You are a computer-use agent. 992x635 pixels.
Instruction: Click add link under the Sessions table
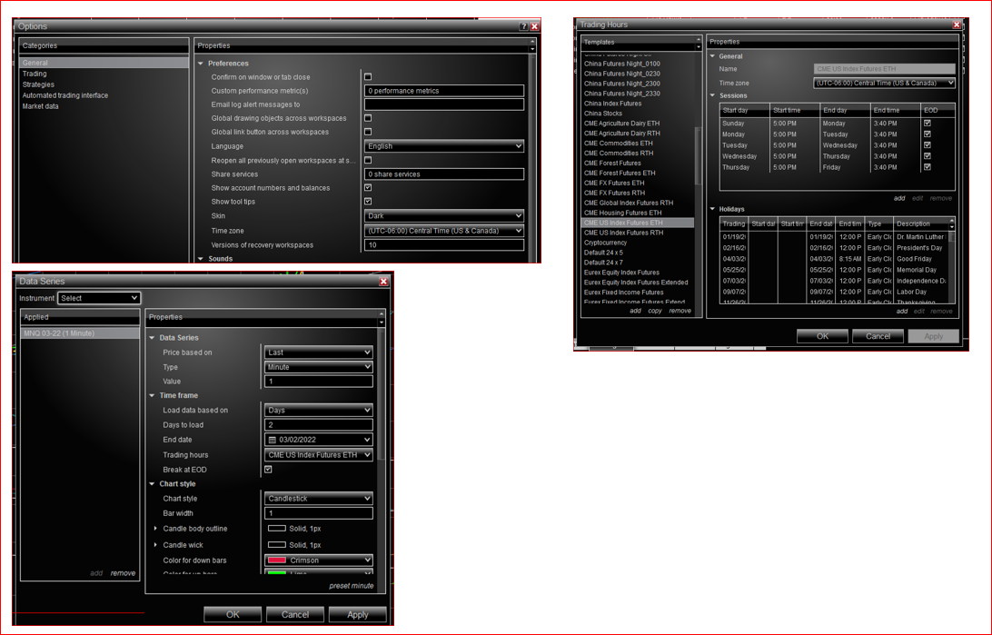pos(899,198)
